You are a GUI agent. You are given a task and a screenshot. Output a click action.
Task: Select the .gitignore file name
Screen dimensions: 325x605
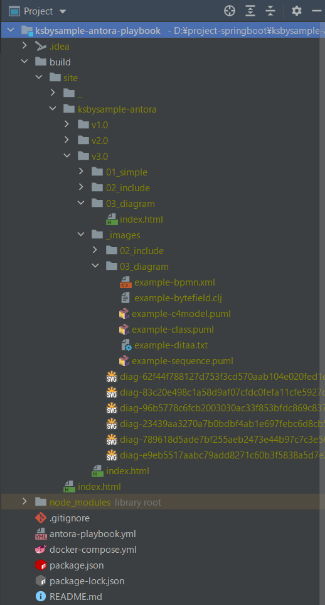tap(70, 518)
